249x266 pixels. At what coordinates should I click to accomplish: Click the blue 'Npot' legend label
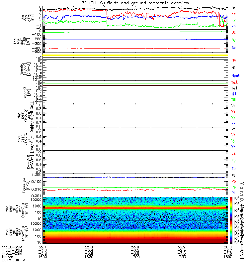click(x=235, y=76)
